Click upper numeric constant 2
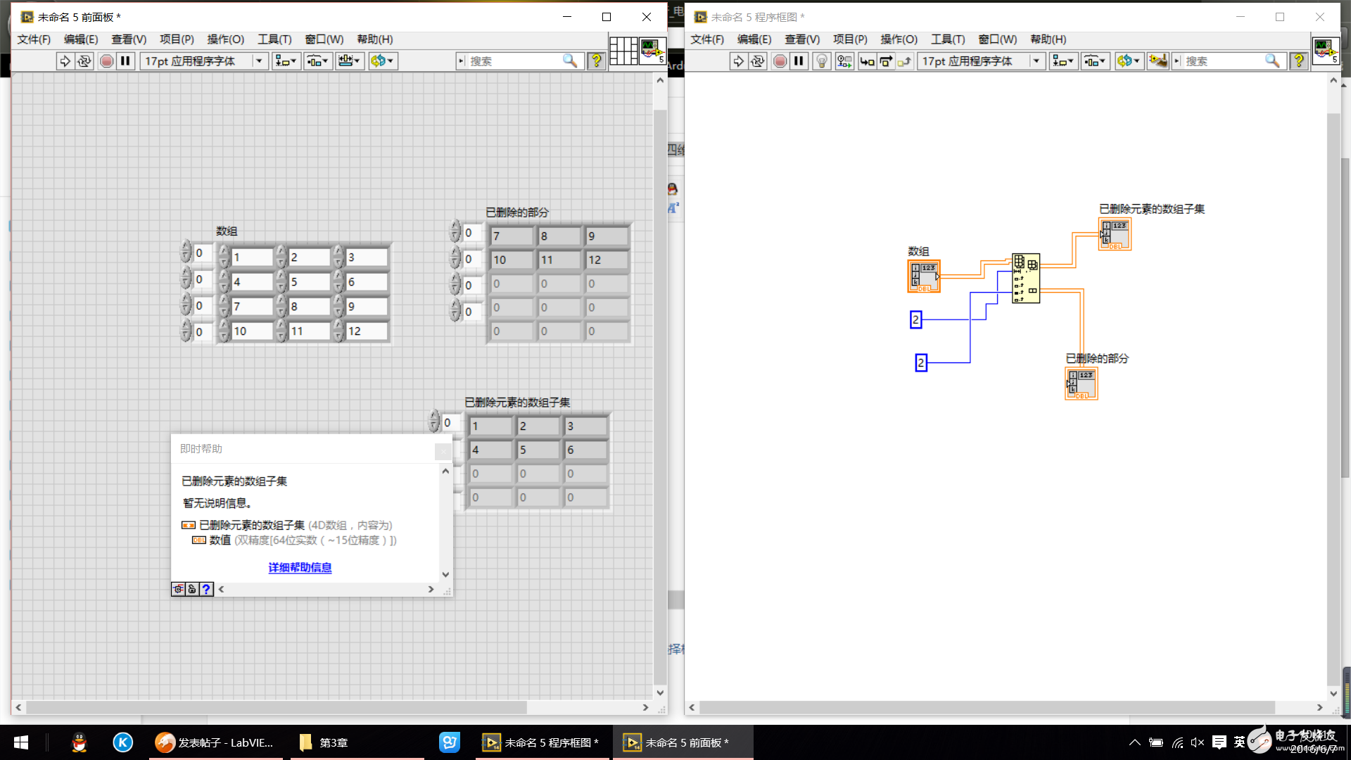The width and height of the screenshot is (1351, 760). tap(915, 319)
